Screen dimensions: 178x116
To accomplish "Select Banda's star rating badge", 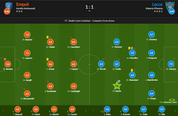I will tap(117, 86).
